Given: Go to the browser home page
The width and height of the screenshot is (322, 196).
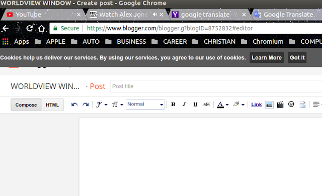Looking at the screenshot, I should (x=41, y=28).
